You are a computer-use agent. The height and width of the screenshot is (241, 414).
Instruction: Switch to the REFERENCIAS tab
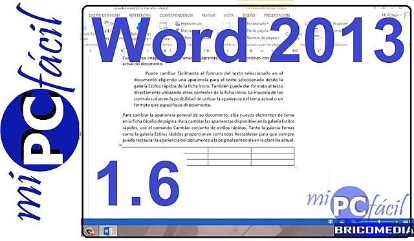[140, 16]
